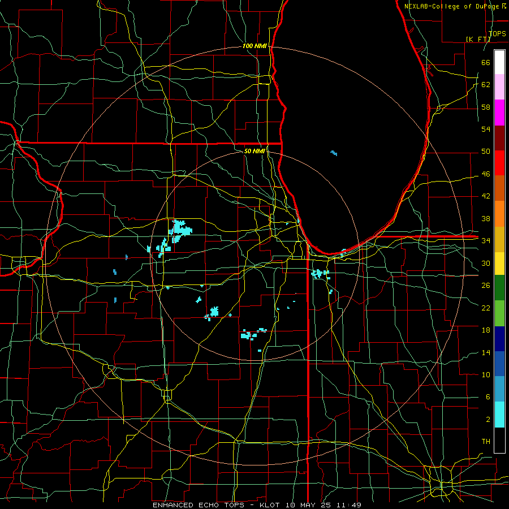509x509 pixels.
Task: Click the legend value 62
Action: coord(486,85)
